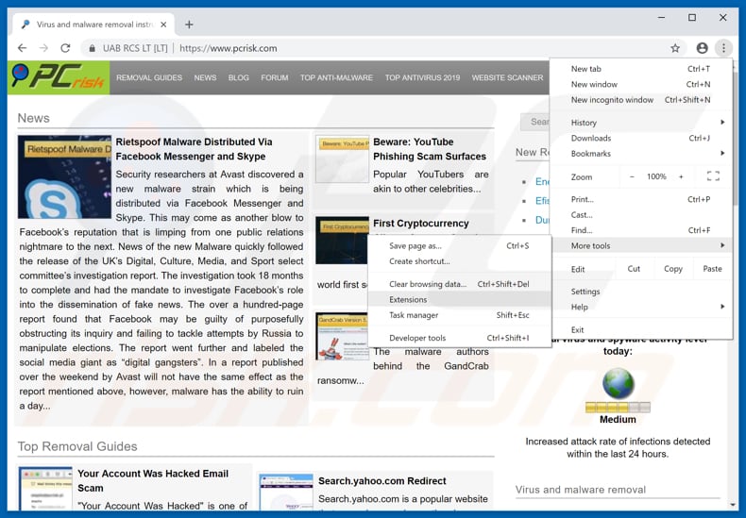Reload the page with refresh icon
This screenshot has width=746, height=518.
pyautogui.click(x=65, y=48)
